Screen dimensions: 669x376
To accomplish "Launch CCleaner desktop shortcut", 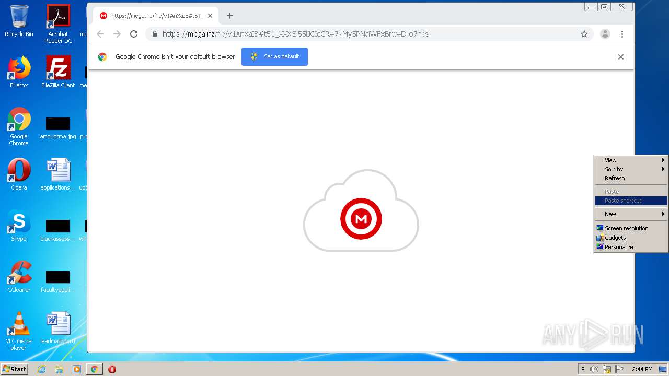I will coord(19,277).
